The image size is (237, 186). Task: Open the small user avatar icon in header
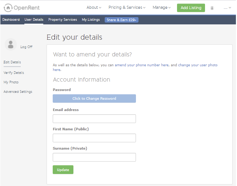[x=212, y=8]
